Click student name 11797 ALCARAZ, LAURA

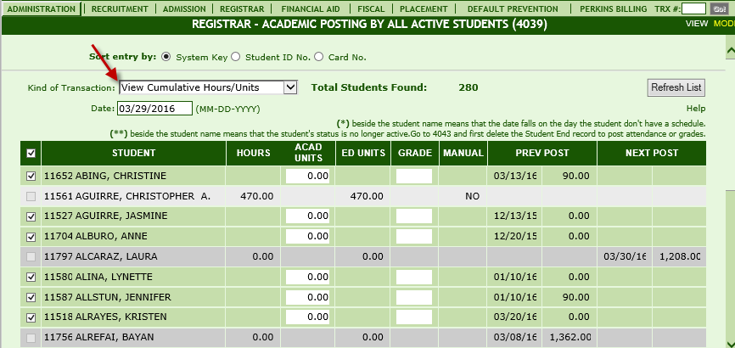(101, 256)
